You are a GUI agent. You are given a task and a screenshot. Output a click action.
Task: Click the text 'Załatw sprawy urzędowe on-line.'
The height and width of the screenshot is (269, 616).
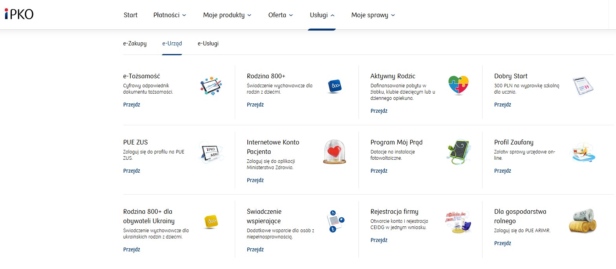point(525,155)
